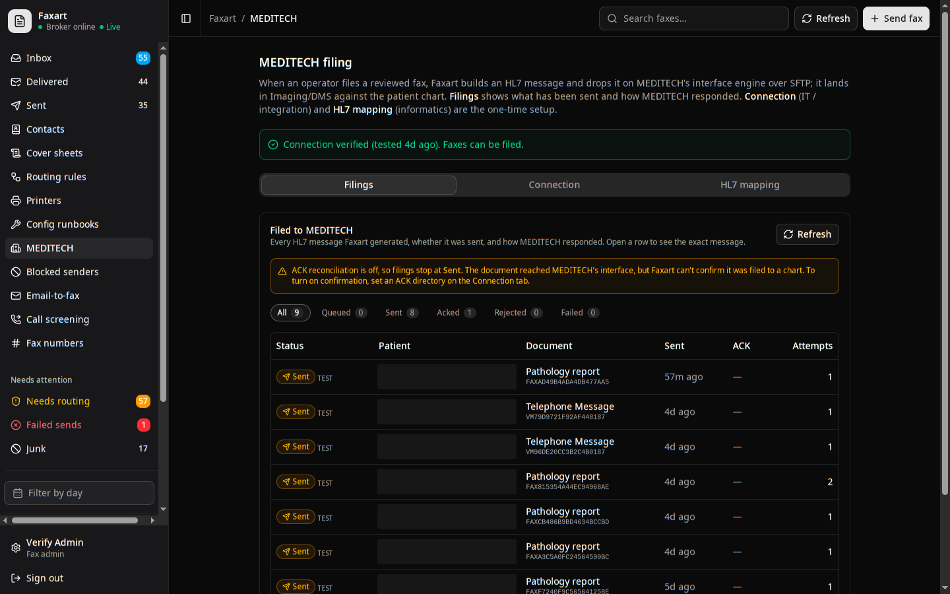950x594 pixels.
Task: Open Telephone Message VM96DE20CC3B2C4B0187 row
Action: pos(554,447)
